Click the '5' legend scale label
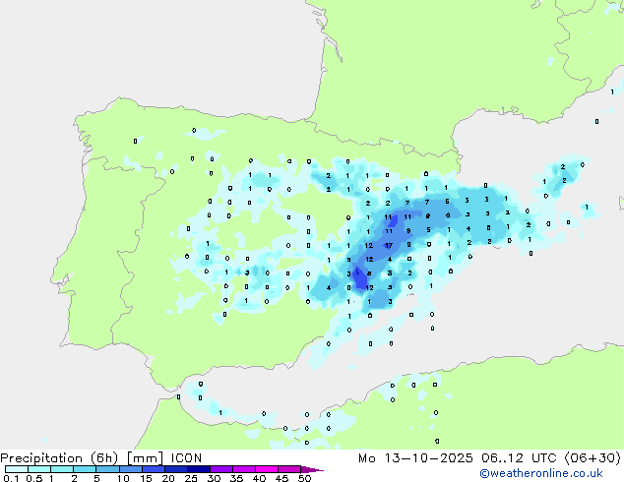Image resolution: width=624 pixels, height=482 pixels. click(x=96, y=478)
